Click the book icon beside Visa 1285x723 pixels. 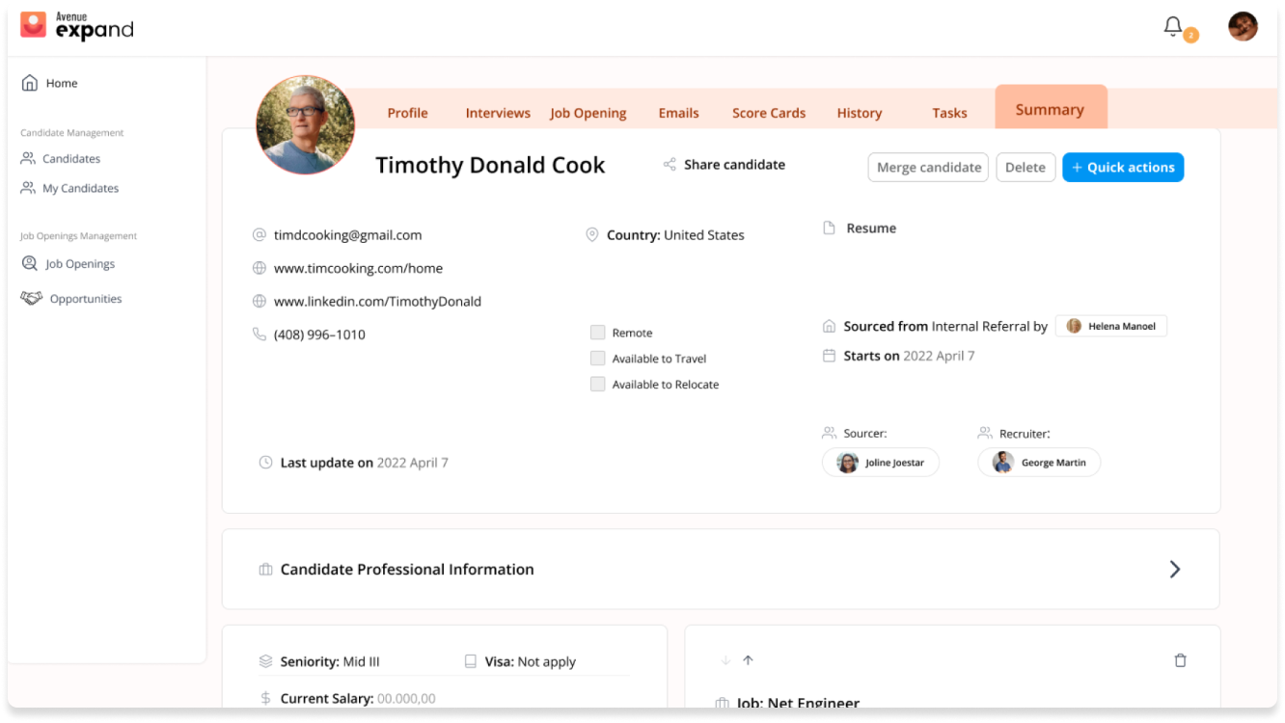(x=471, y=661)
